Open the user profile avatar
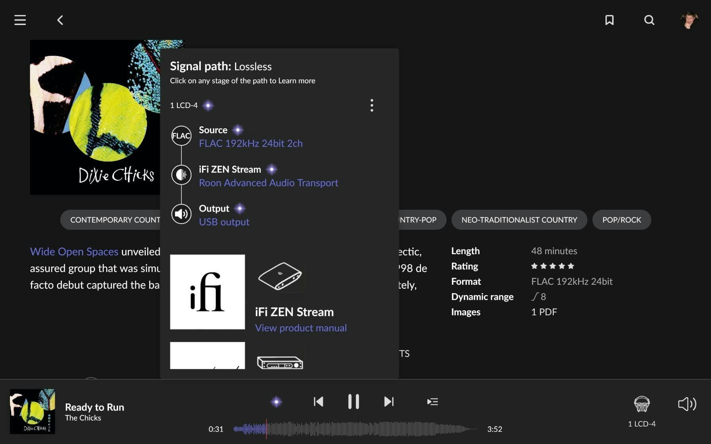 click(689, 20)
